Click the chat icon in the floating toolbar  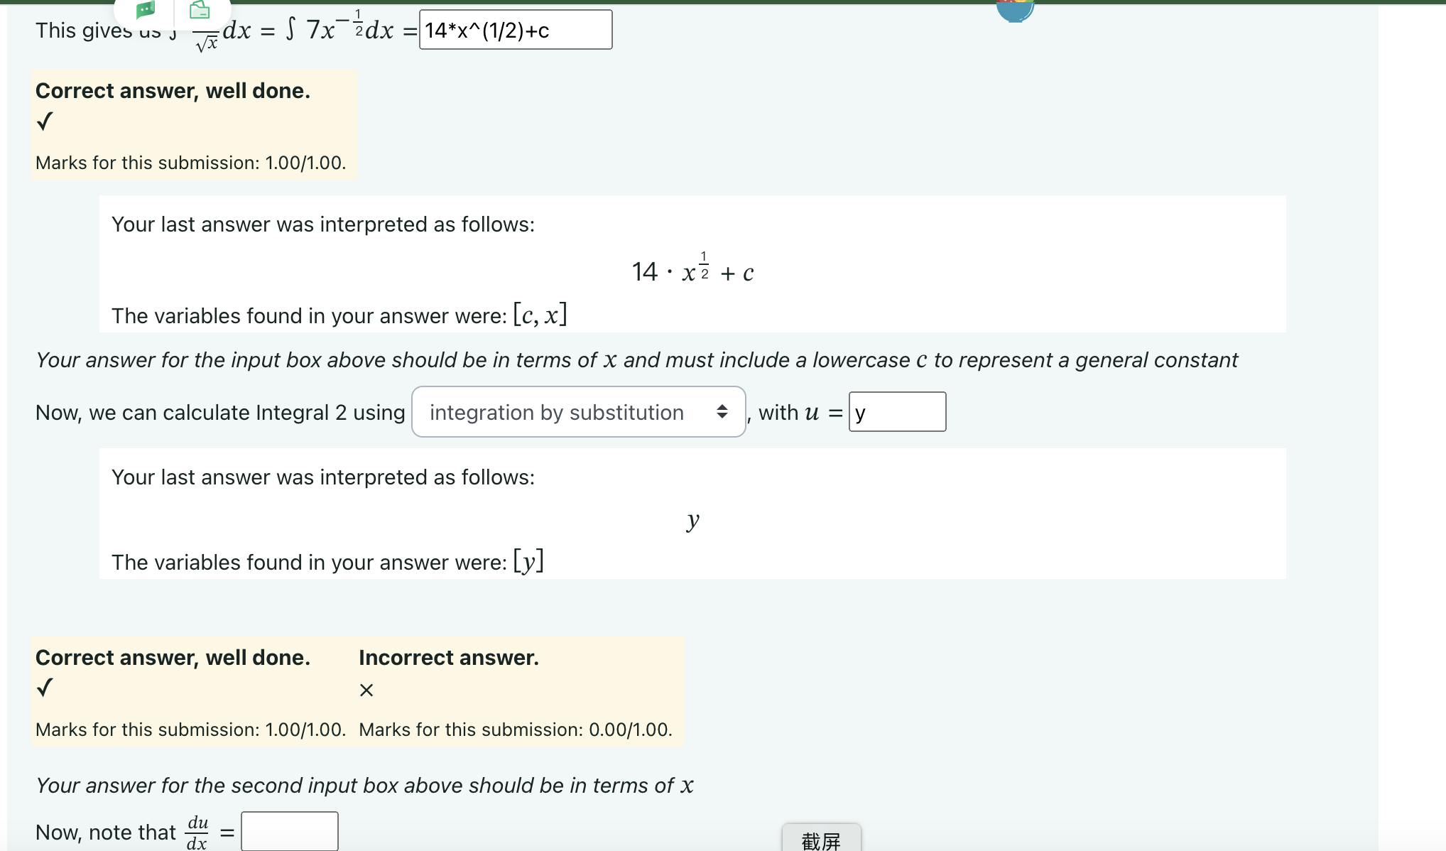pos(146,10)
